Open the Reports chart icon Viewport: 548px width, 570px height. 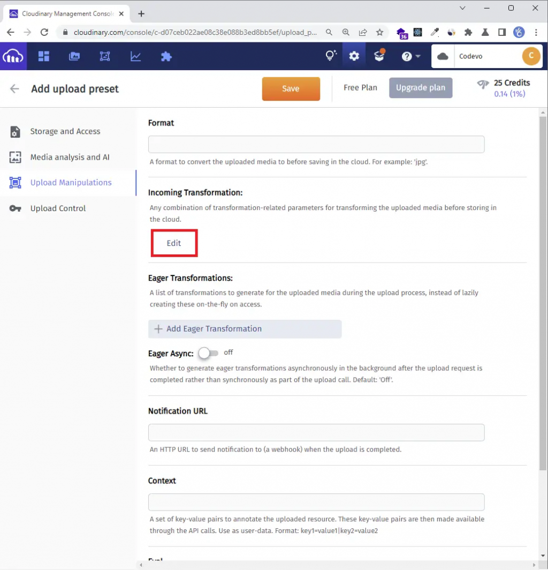point(136,56)
